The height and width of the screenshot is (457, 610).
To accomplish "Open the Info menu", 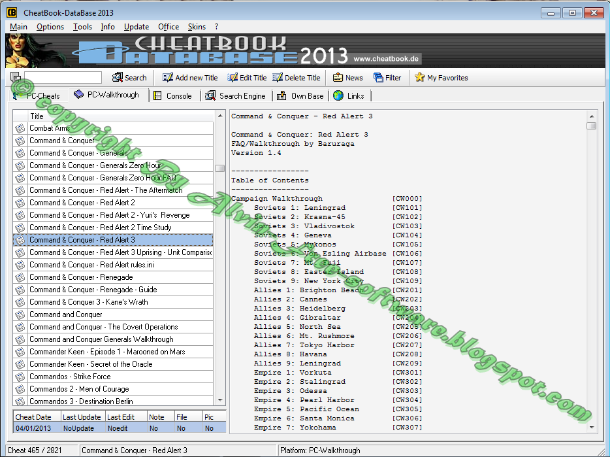I will click(x=108, y=27).
